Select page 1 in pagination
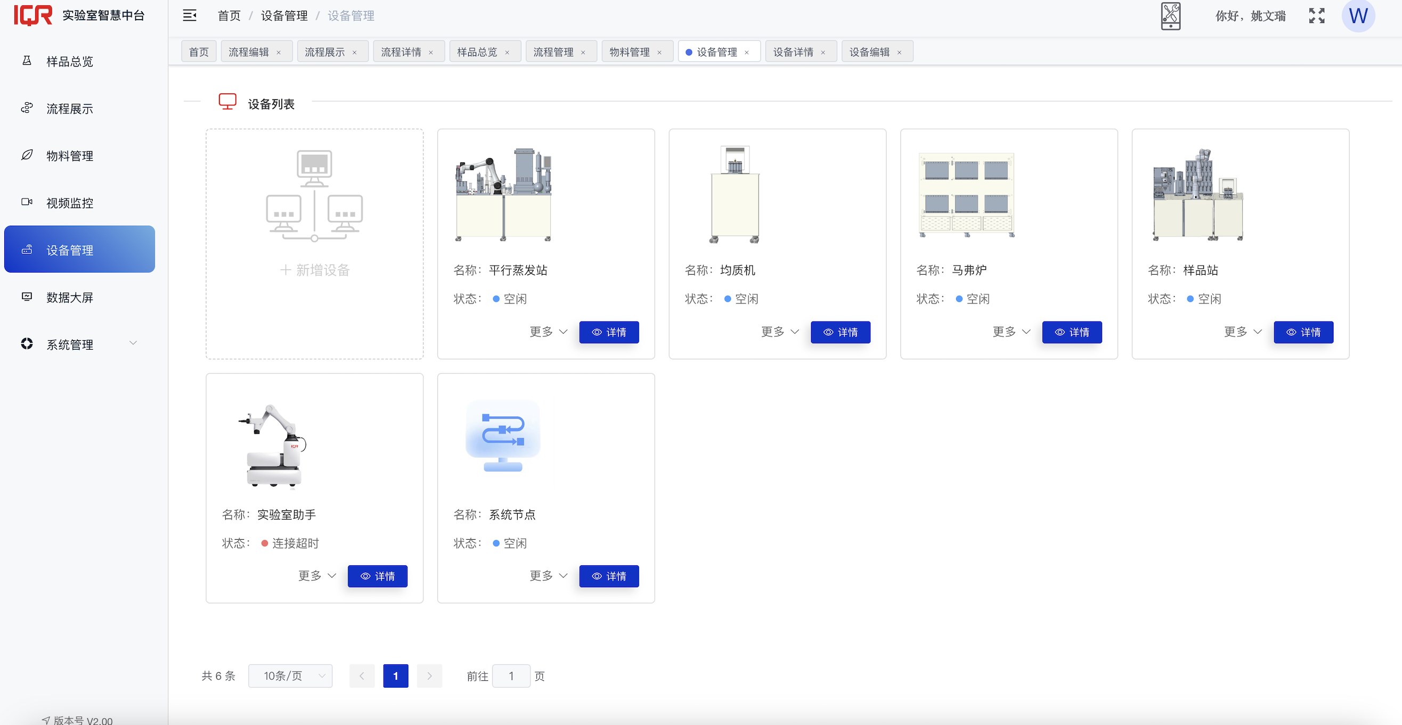This screenshot has width=1402, height=725. (396, 675)
